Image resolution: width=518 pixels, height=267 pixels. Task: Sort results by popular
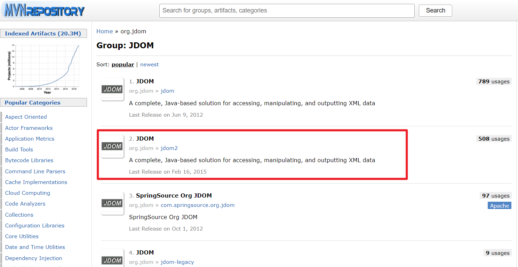click(122, 64)
